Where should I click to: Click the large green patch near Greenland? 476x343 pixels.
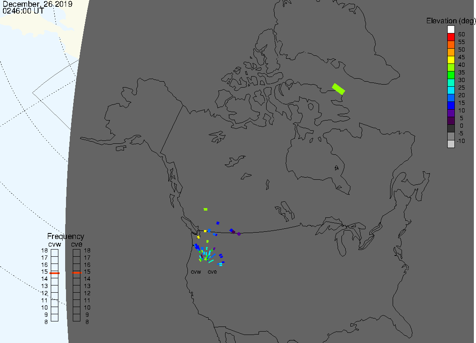338,89
